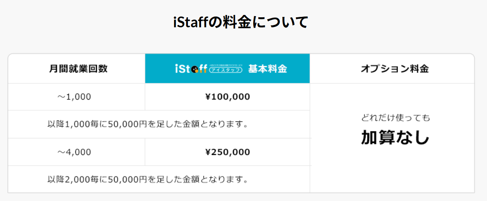Click the iStaff logo in header
Image resolution: width=487 pixels, height=201 pixels.
[208, 69]
